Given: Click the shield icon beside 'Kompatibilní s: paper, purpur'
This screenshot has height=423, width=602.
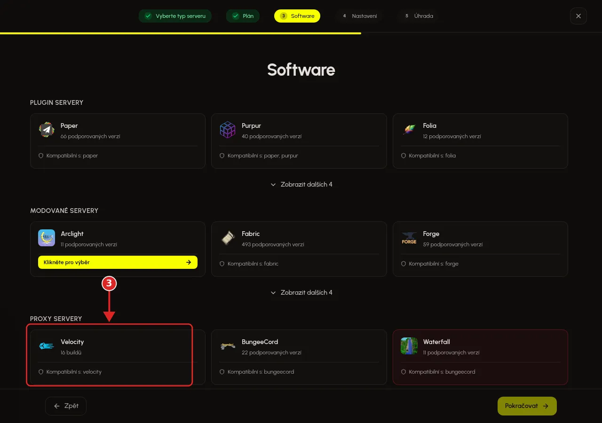Looking at the screenshot, I should pos(222,156).
